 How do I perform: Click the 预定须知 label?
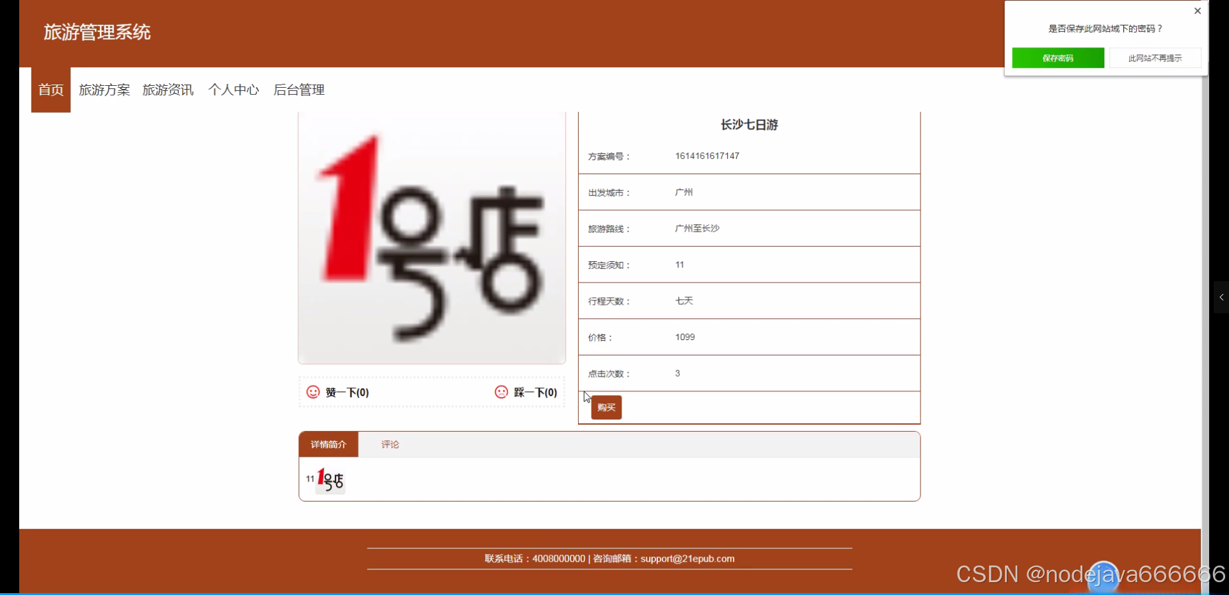point(609,265)
